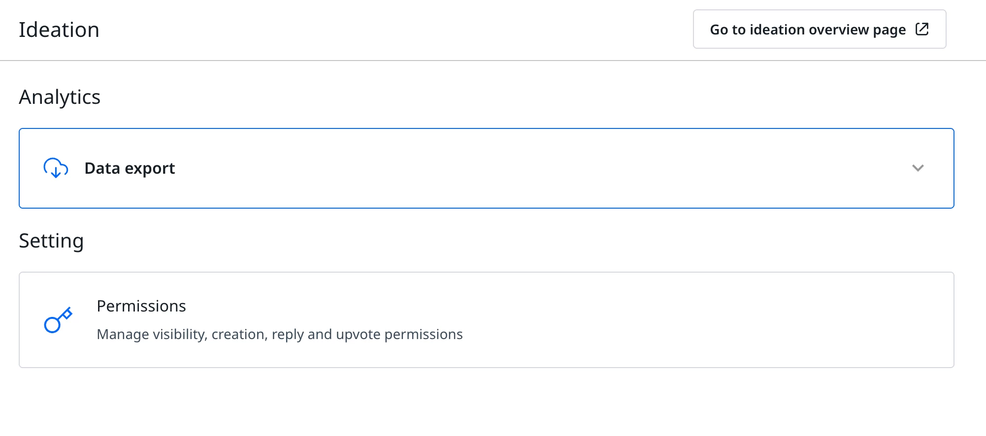
Task: Click the cloud download icon beside Data export
Action: point(56,168)
